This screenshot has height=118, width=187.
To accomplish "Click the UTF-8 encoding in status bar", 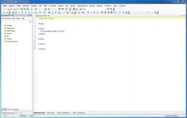I will (x=32, y=116).
